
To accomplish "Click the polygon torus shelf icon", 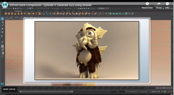I will (x=18, y=13).
